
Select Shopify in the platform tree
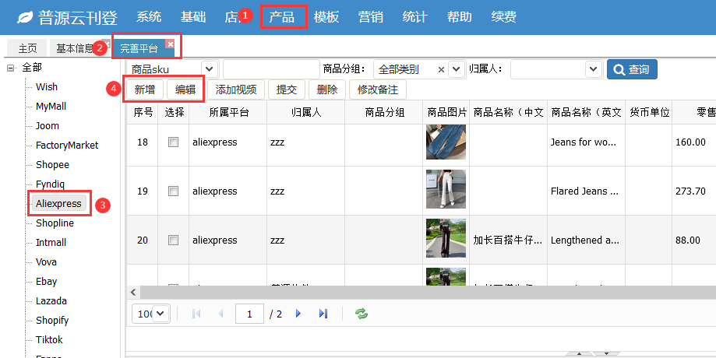pos(52,321)
